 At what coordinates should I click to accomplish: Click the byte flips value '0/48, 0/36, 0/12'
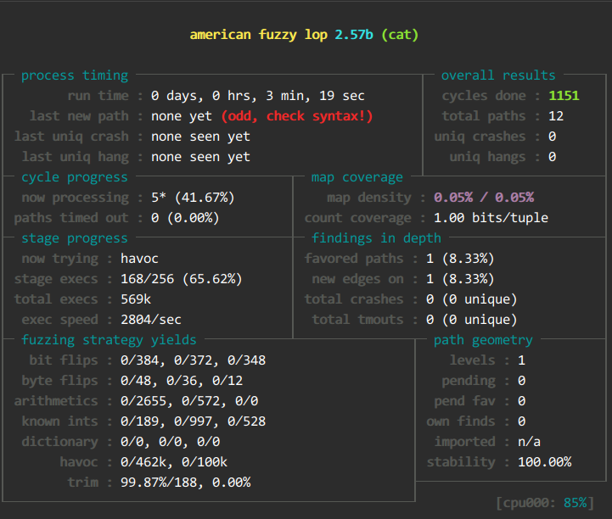tap(182, 381)
